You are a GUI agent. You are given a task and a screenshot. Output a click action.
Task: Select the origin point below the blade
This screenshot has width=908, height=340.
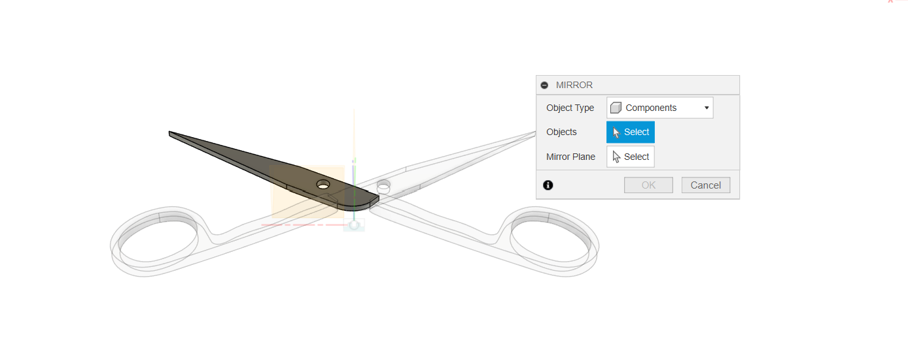355,225
